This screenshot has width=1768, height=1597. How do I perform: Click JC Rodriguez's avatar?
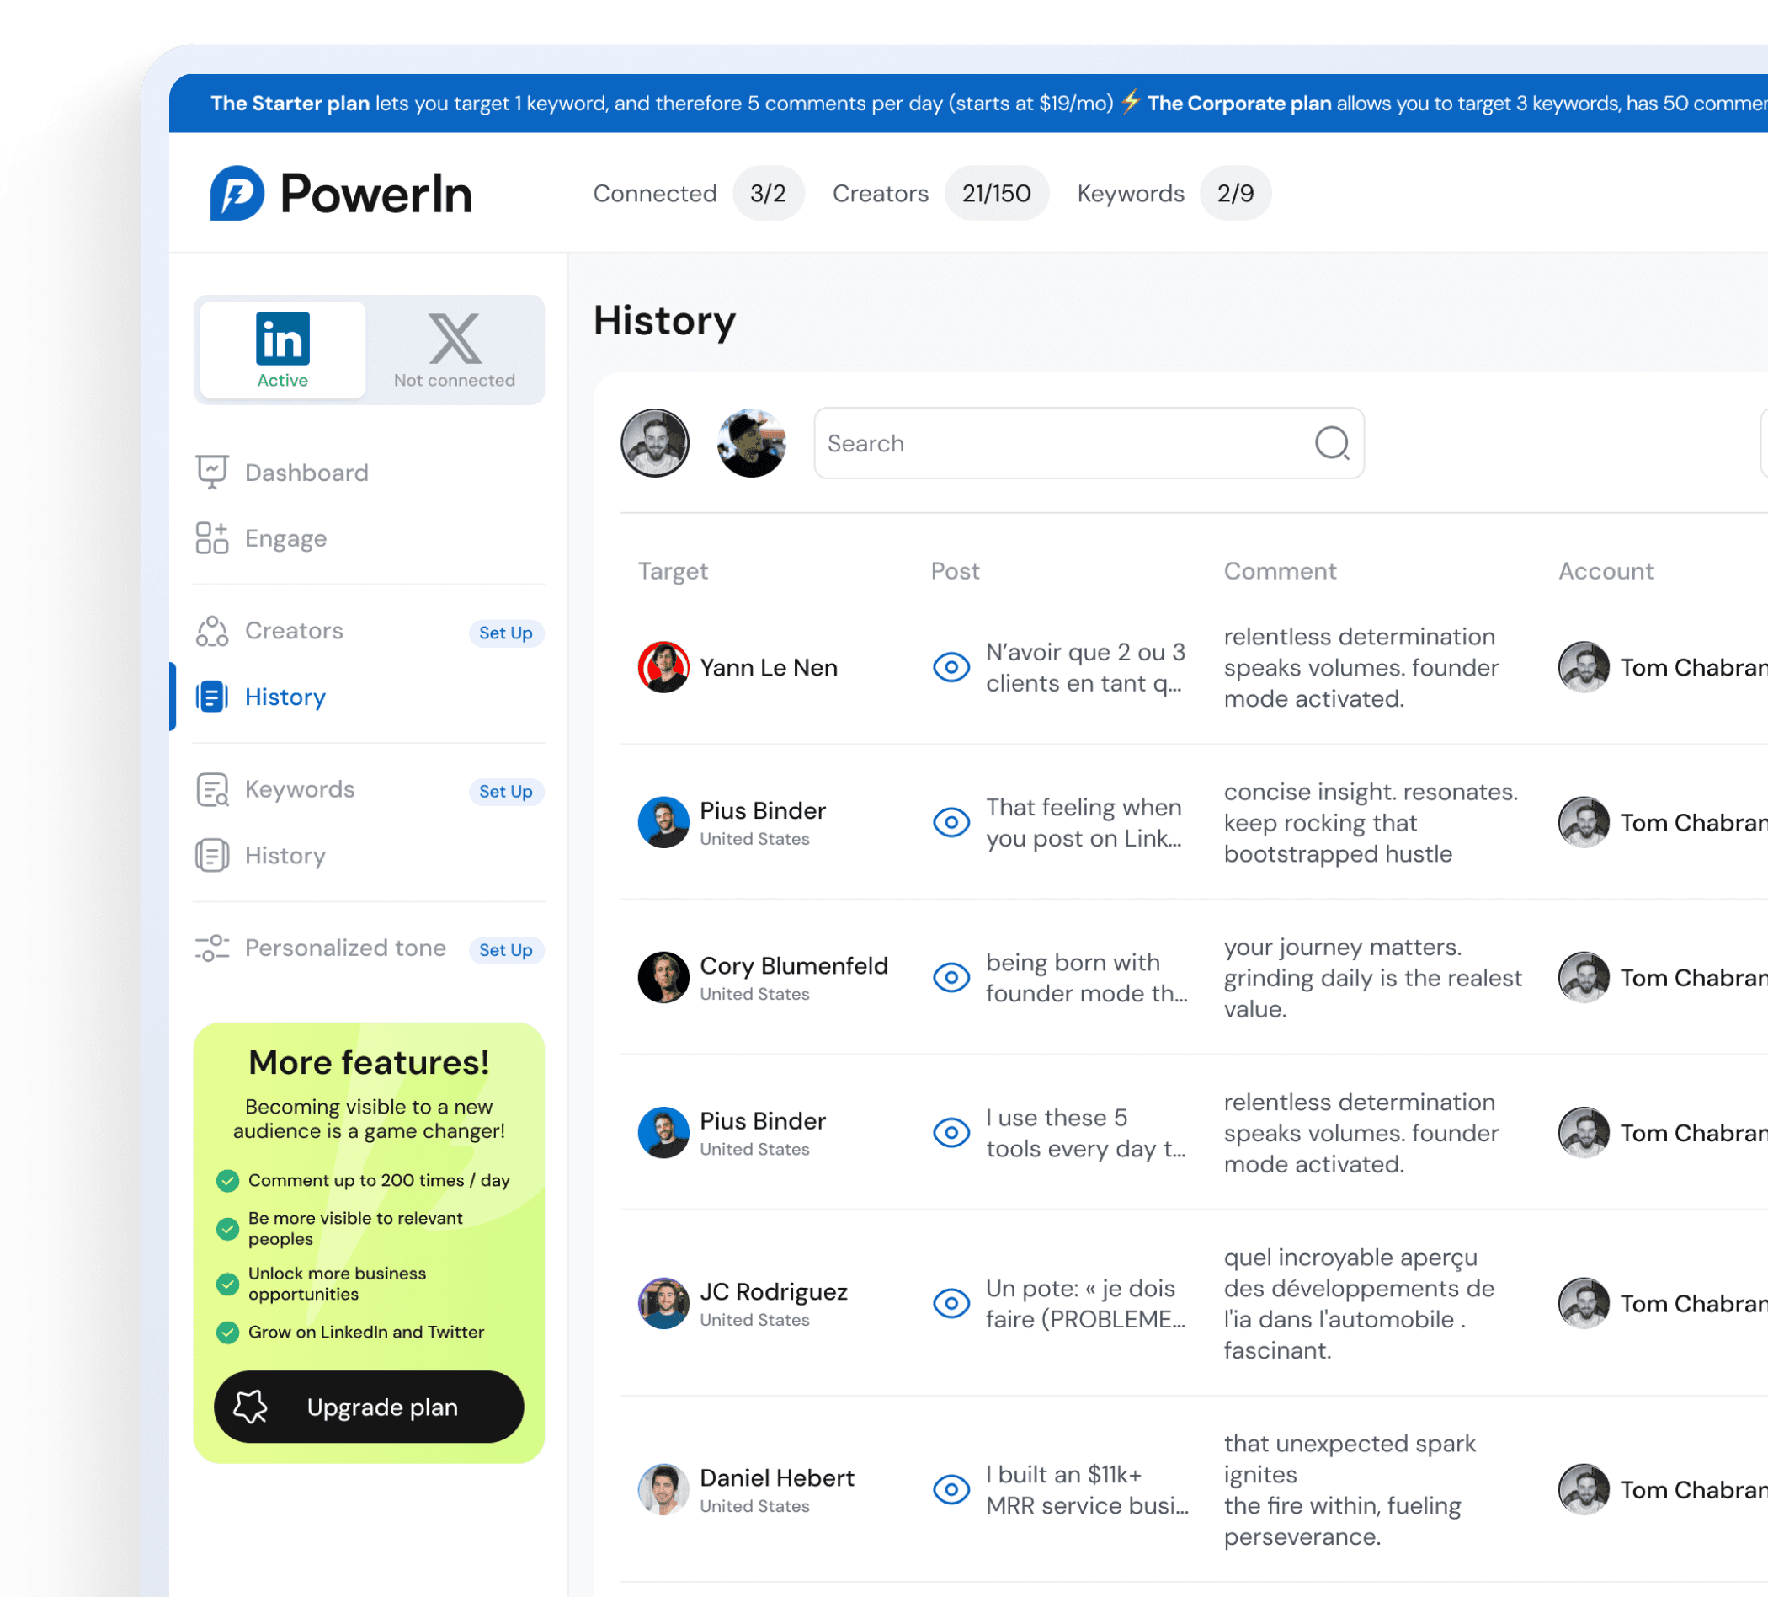(x=663, y=1304)
